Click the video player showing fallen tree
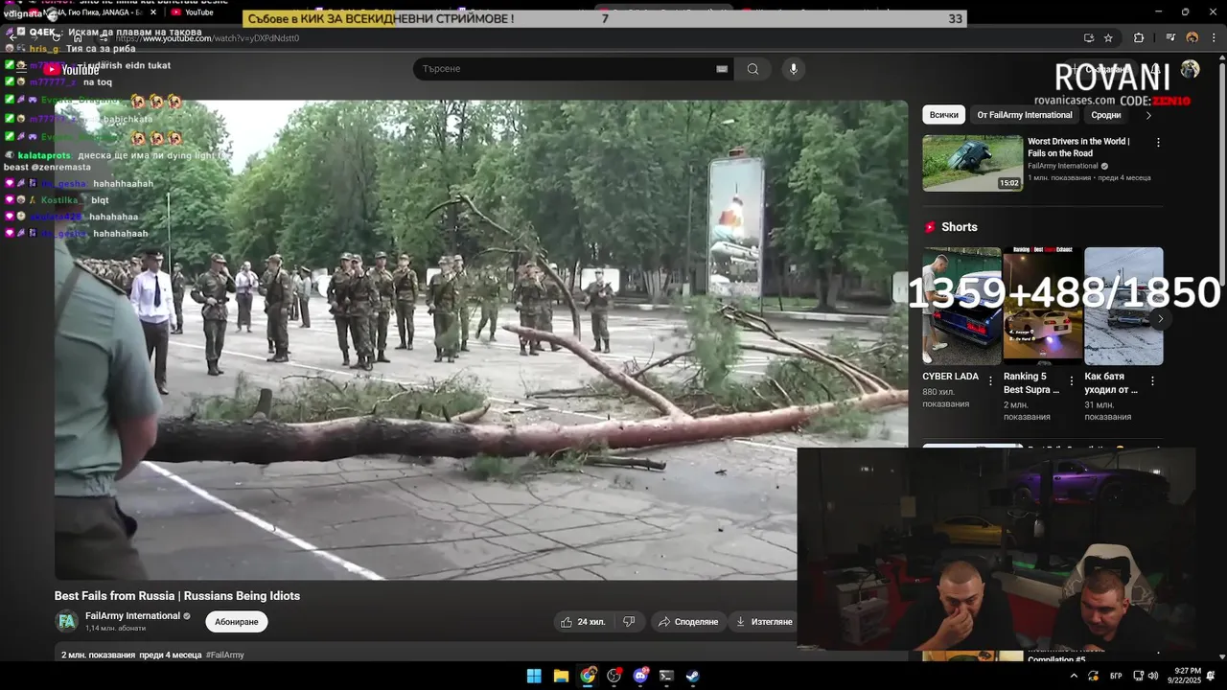 pyautogui.click(x=481, y=340)
